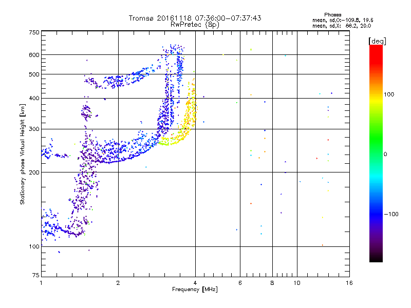411x308 pixels.
Task: Click y-axis tick label '500'
Action: tap(34, 74)
